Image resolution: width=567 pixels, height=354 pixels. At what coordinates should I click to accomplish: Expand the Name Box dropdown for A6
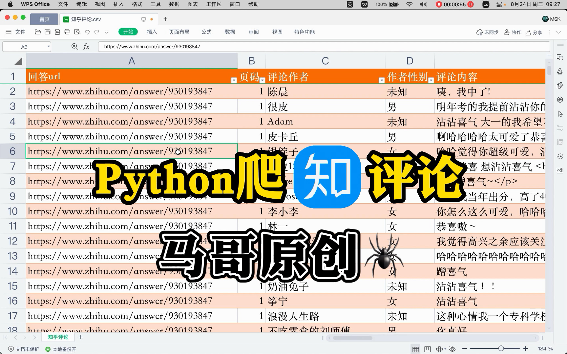[x=49, y=47]
